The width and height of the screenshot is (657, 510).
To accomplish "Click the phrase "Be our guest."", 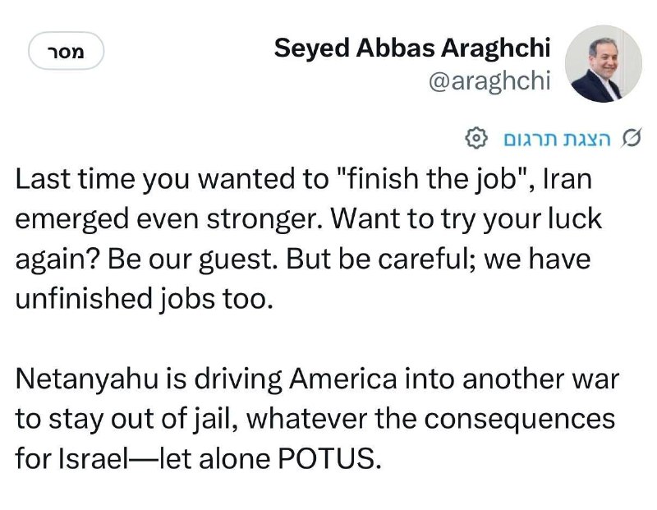I will pyautogui.click(x=193, y=260).
